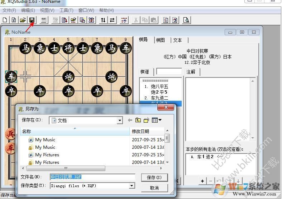Viewport: 282px width, 199px height.
Task: Select the My Music entry dated 2009-07-14
Action: pyautogui.click(x=45, y=147)
